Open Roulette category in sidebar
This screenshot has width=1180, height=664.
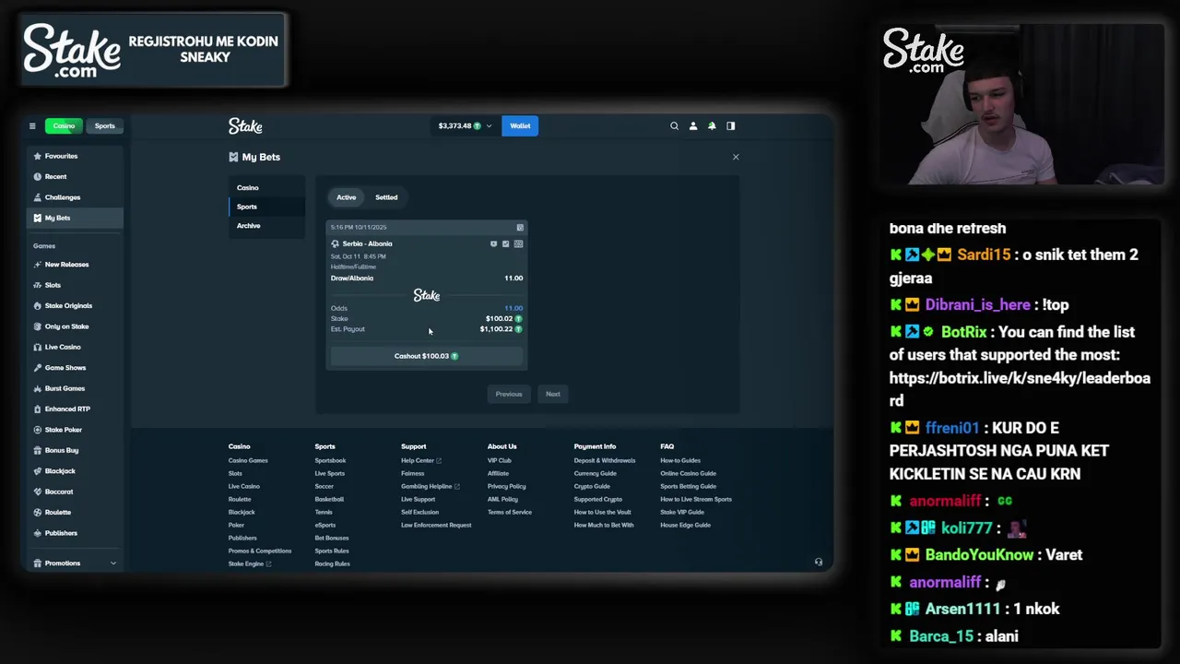point(75,512)
